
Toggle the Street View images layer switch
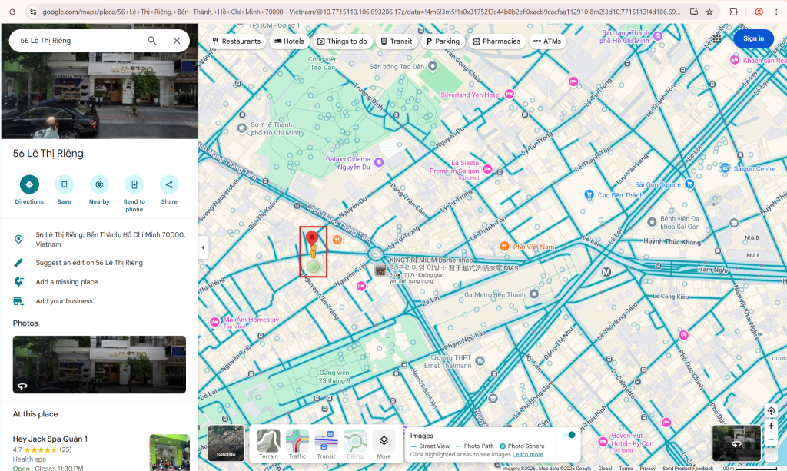[569, 435]
